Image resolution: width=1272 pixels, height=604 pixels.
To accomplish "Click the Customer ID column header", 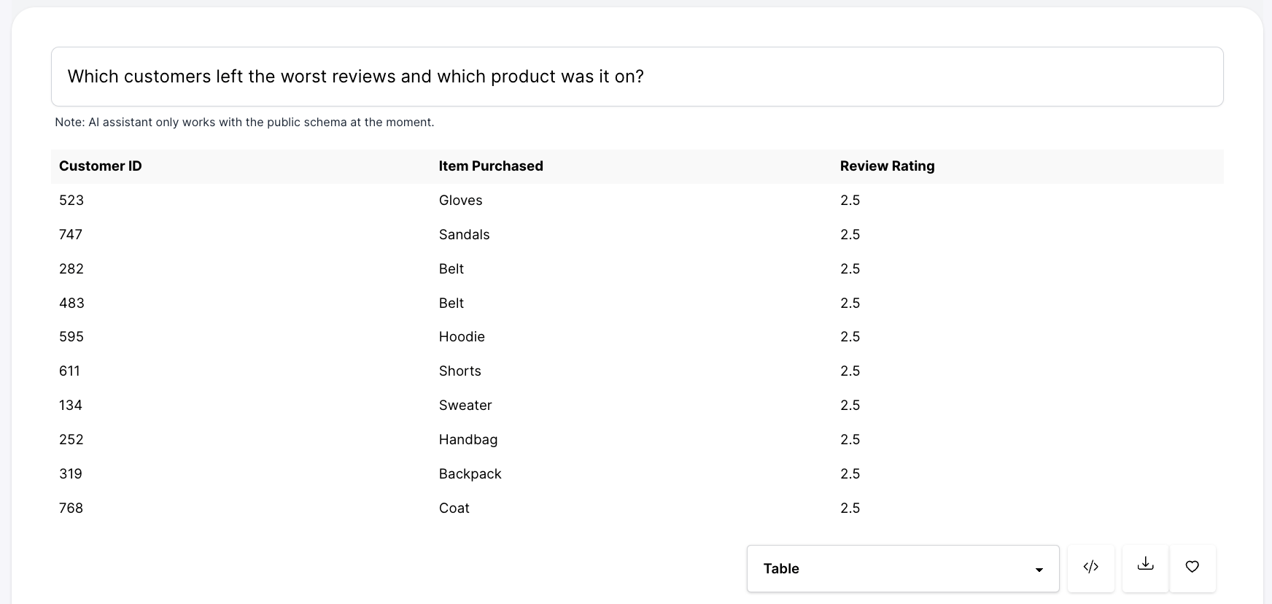I will (x=101, y=166).
